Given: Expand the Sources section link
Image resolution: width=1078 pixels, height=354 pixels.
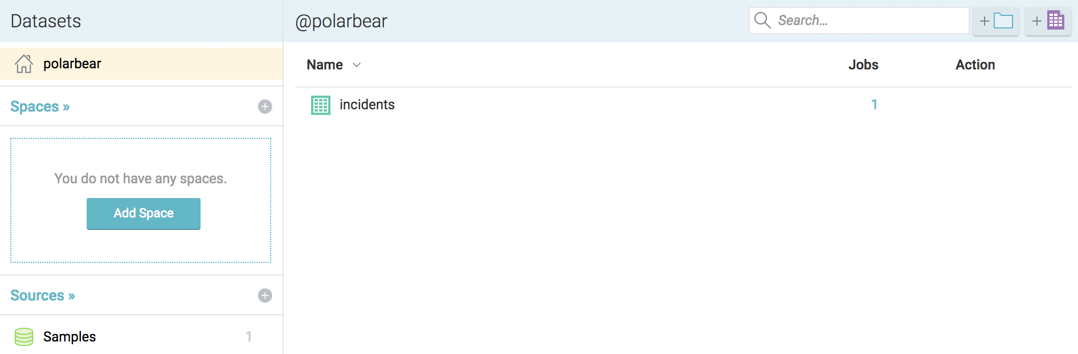Looking at the screenshot, I should click(x=43, y=295).
